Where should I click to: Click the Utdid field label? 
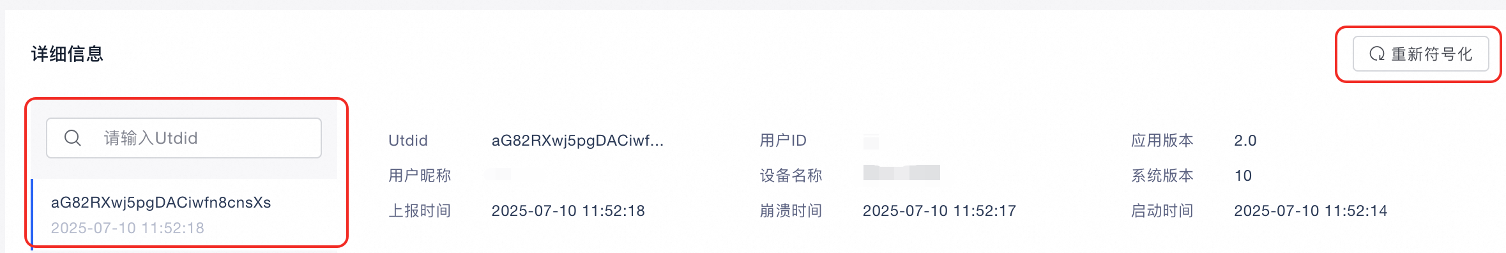click(408, 141)
